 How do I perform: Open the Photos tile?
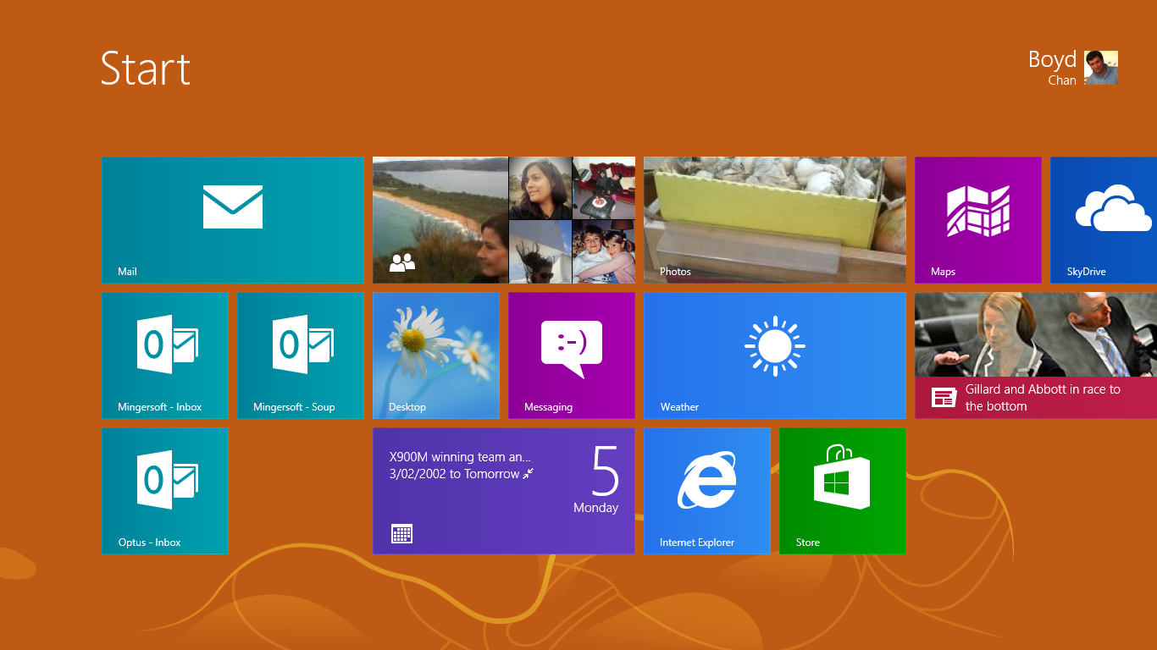pos(774,220)
